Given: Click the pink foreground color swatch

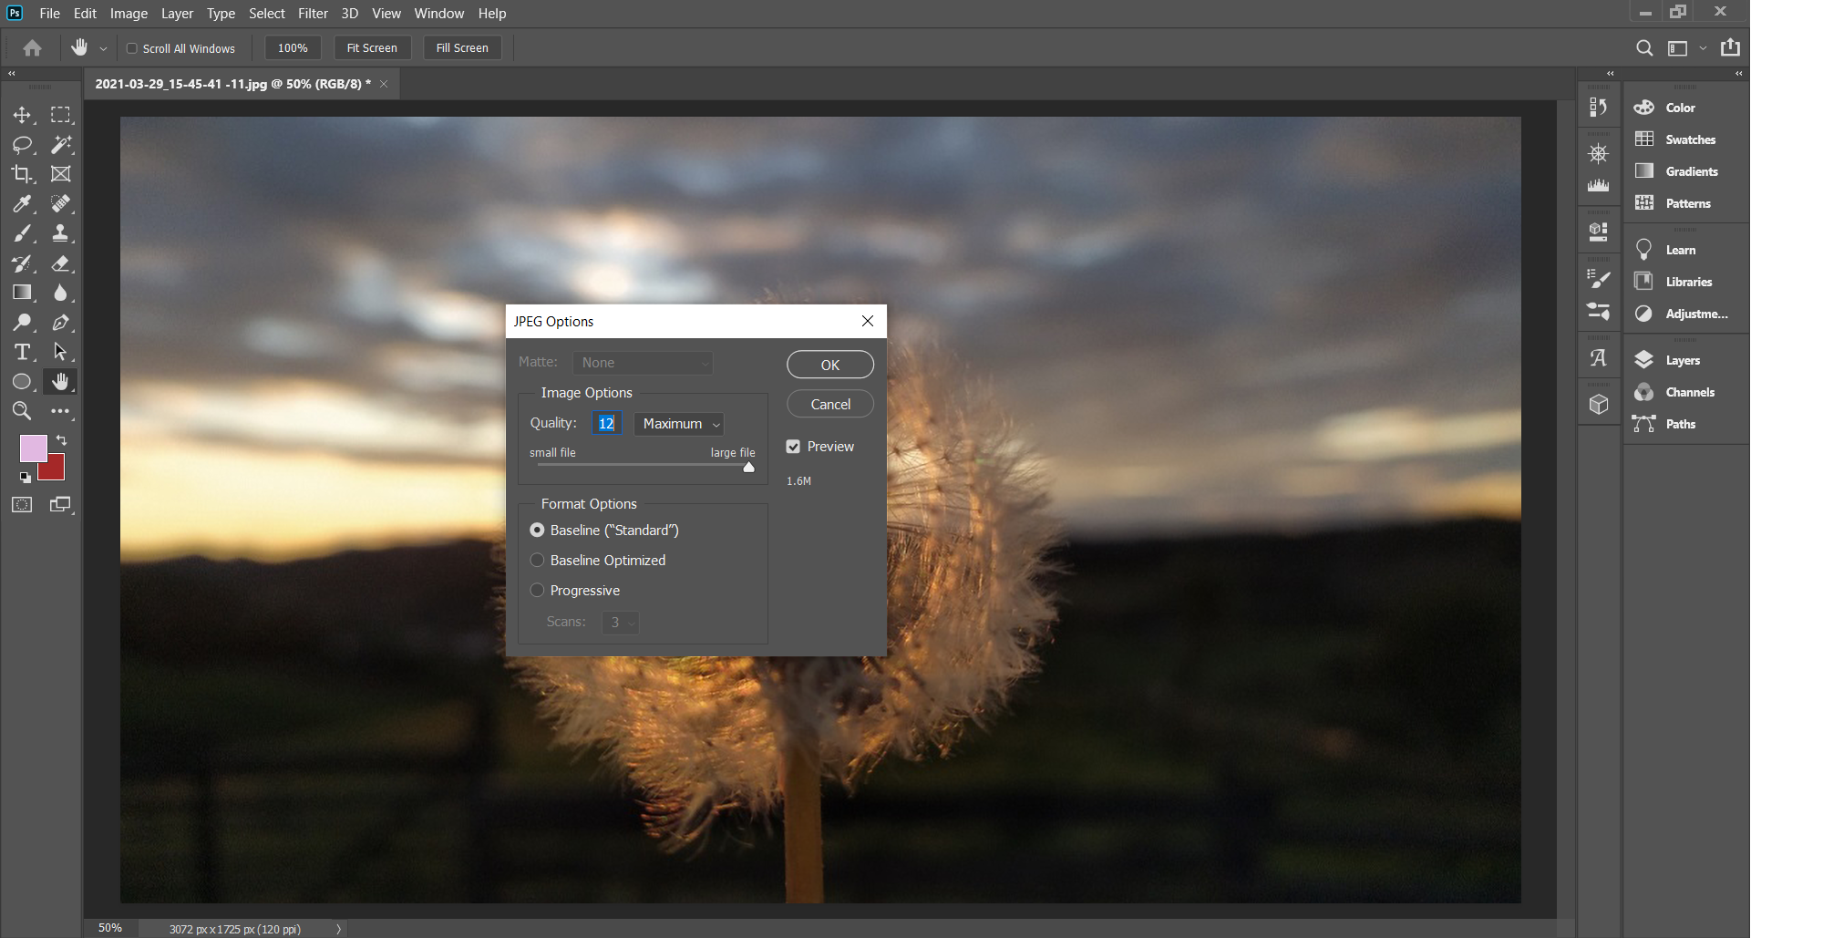Looking at the screenshot, I should click(32, 448).
